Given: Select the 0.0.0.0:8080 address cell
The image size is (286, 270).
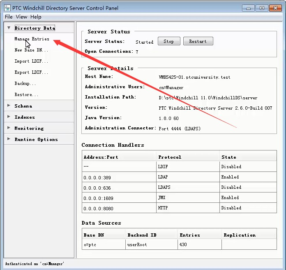Looking at the screenshot, I should coord(119,208).
